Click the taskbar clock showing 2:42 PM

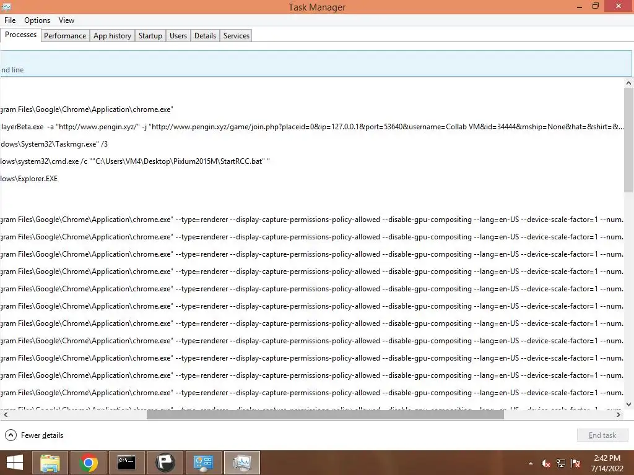point(607,463)
